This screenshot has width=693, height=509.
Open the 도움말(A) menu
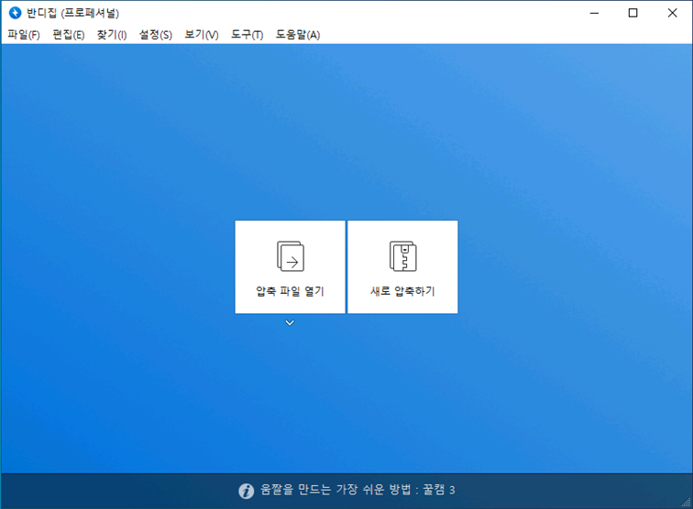click(298, 35)
